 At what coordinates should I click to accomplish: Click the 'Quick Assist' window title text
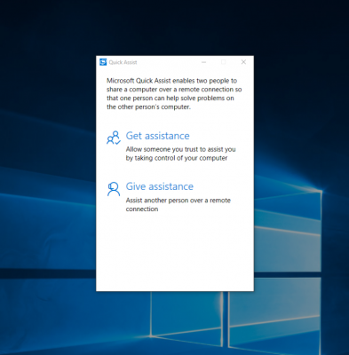coord(123,62)
